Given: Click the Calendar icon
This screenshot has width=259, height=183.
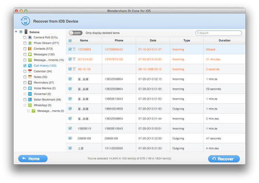Looking at the screenshot, I should point(30,71).
